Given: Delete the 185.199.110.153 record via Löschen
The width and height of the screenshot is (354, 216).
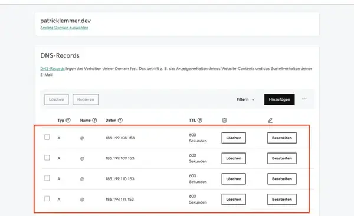Looking at the screenshot, I should point(234,179).
